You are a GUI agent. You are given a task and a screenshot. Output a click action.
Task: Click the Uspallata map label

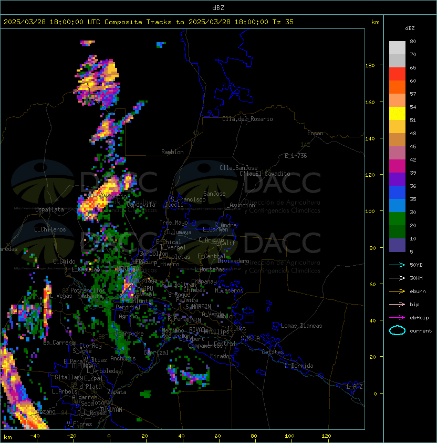click(49, 209)
